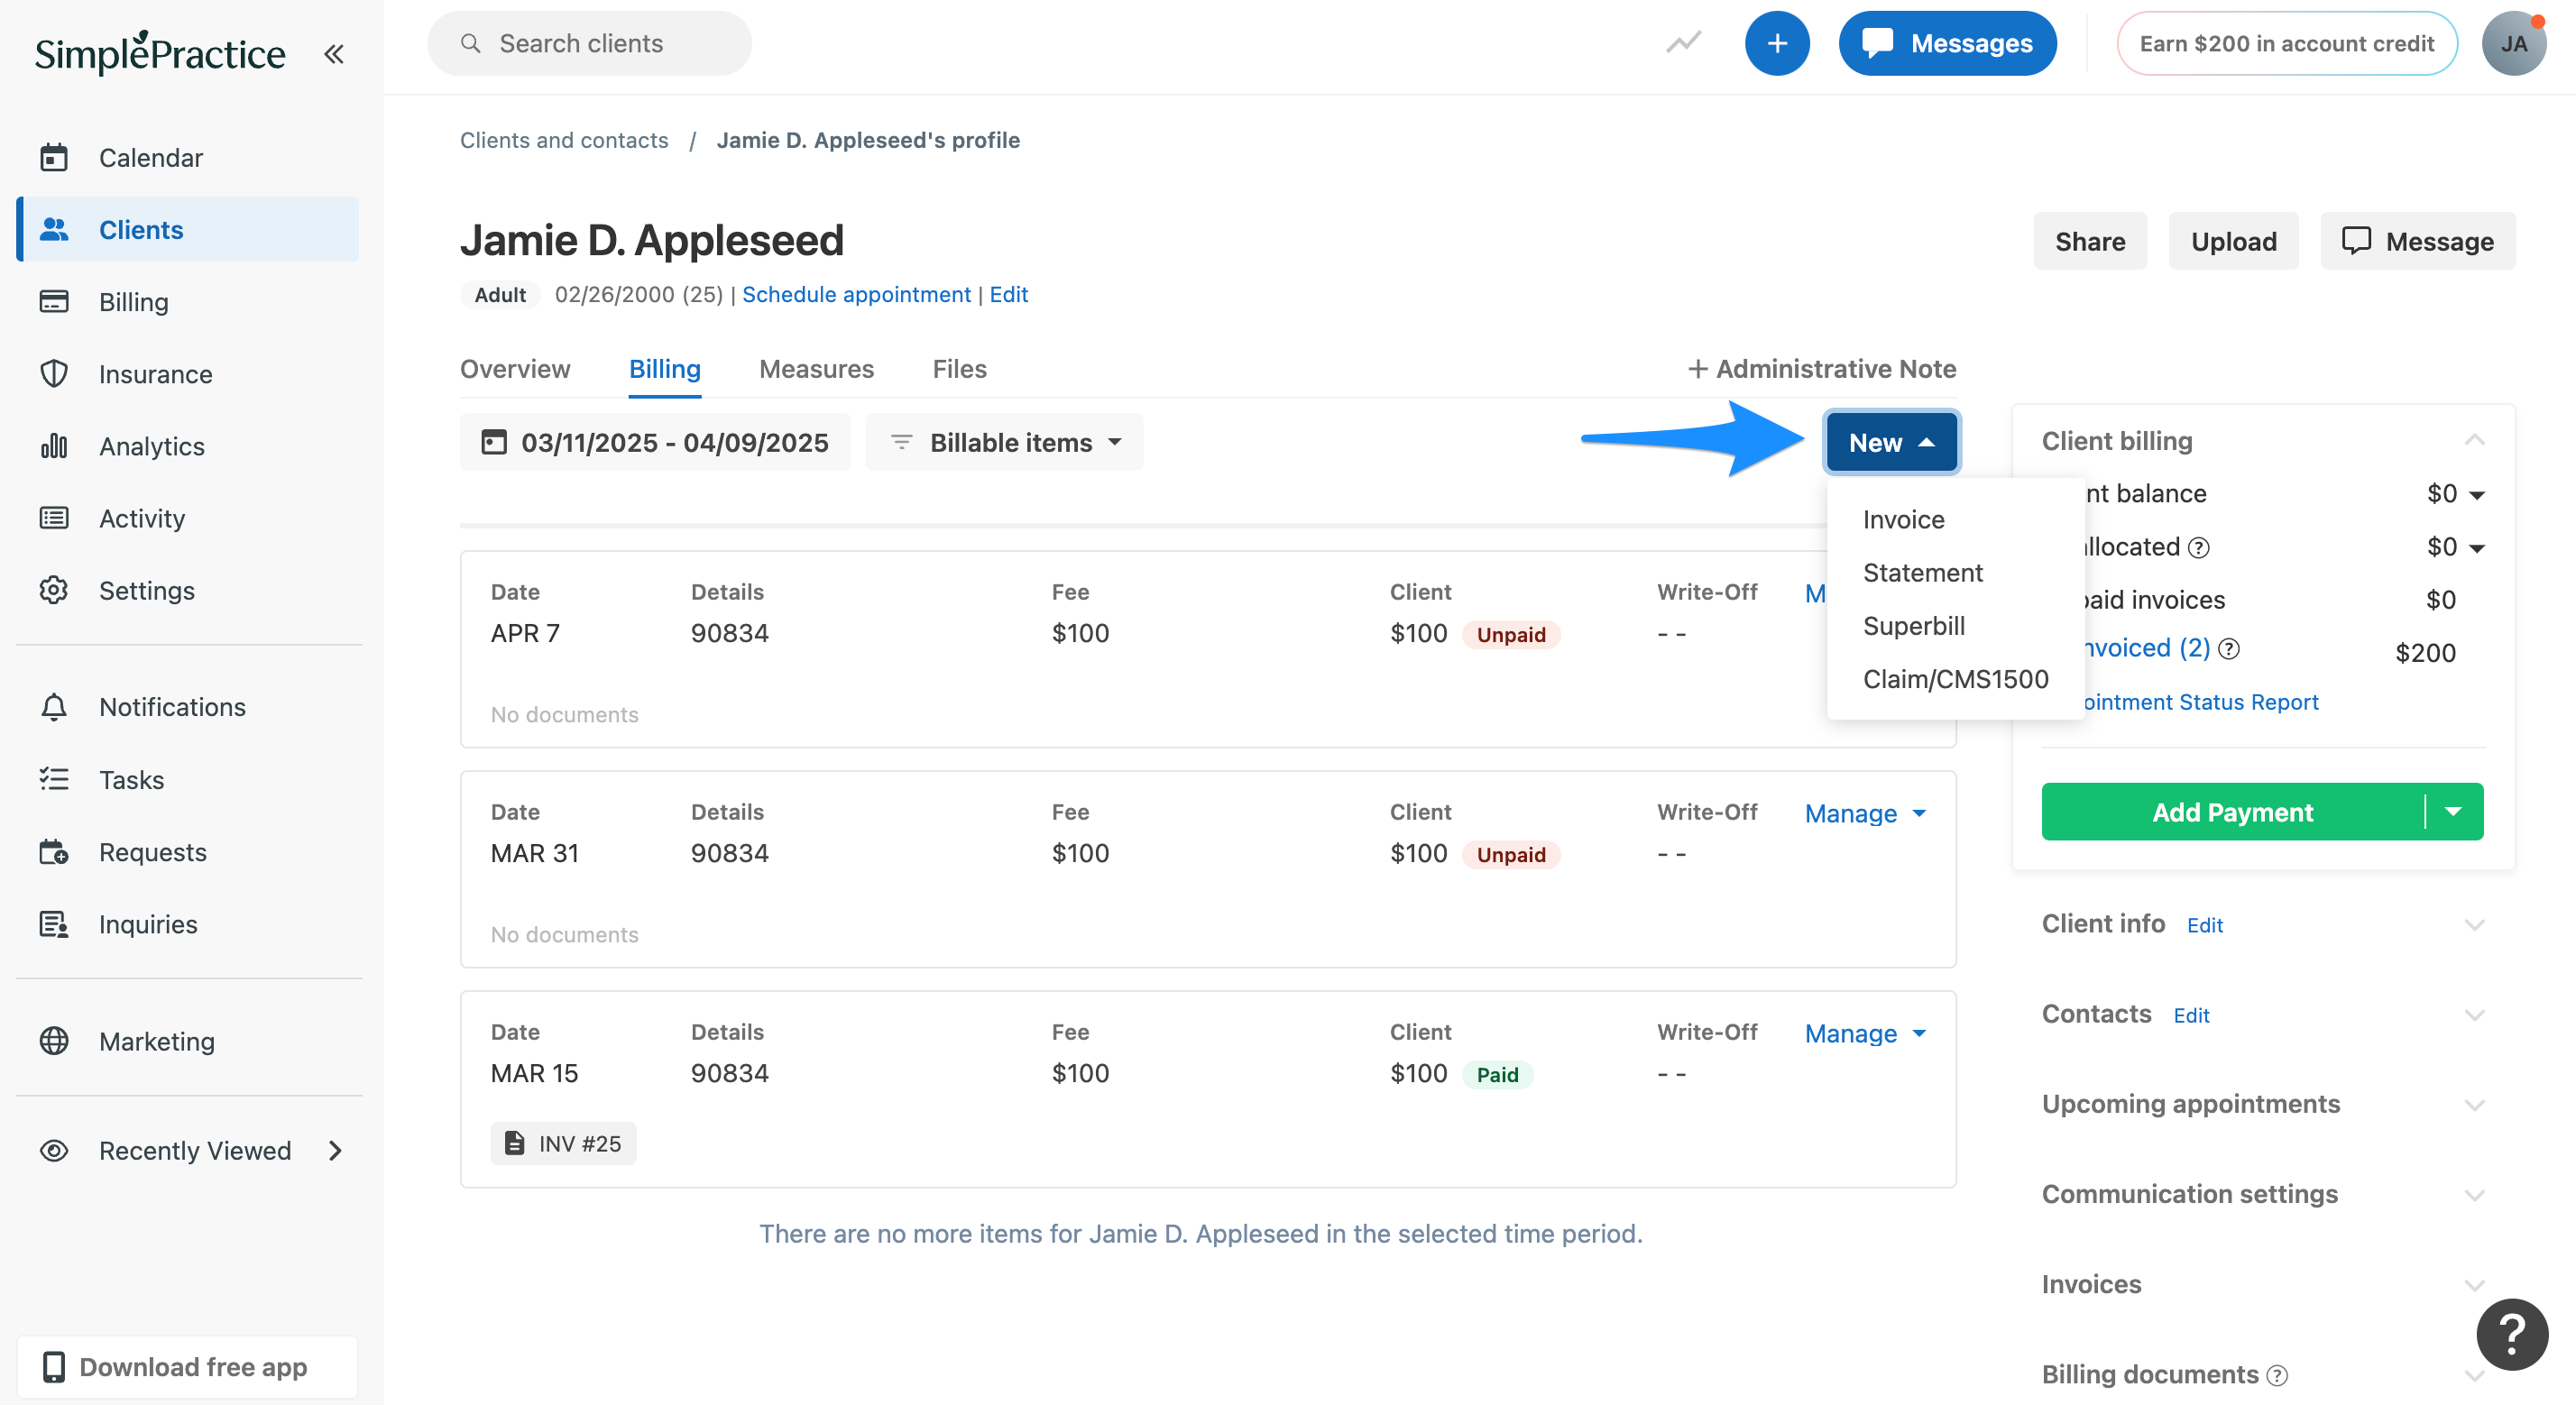Screen dimensions: 2576x1405
Task: Expand the Client balance $0 arrow
Action: pyautogui.click(x=2477, y=495)
